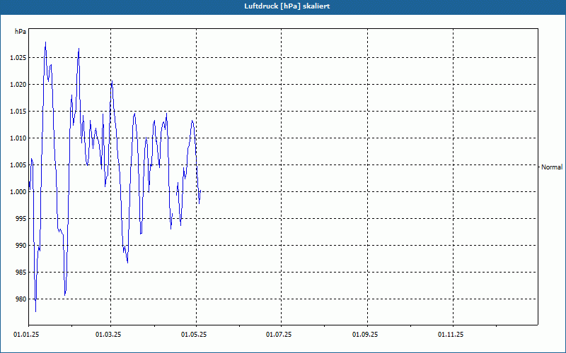Click the 01.09.25 date label
The image size is (566, 353).
tap(365, 335)
